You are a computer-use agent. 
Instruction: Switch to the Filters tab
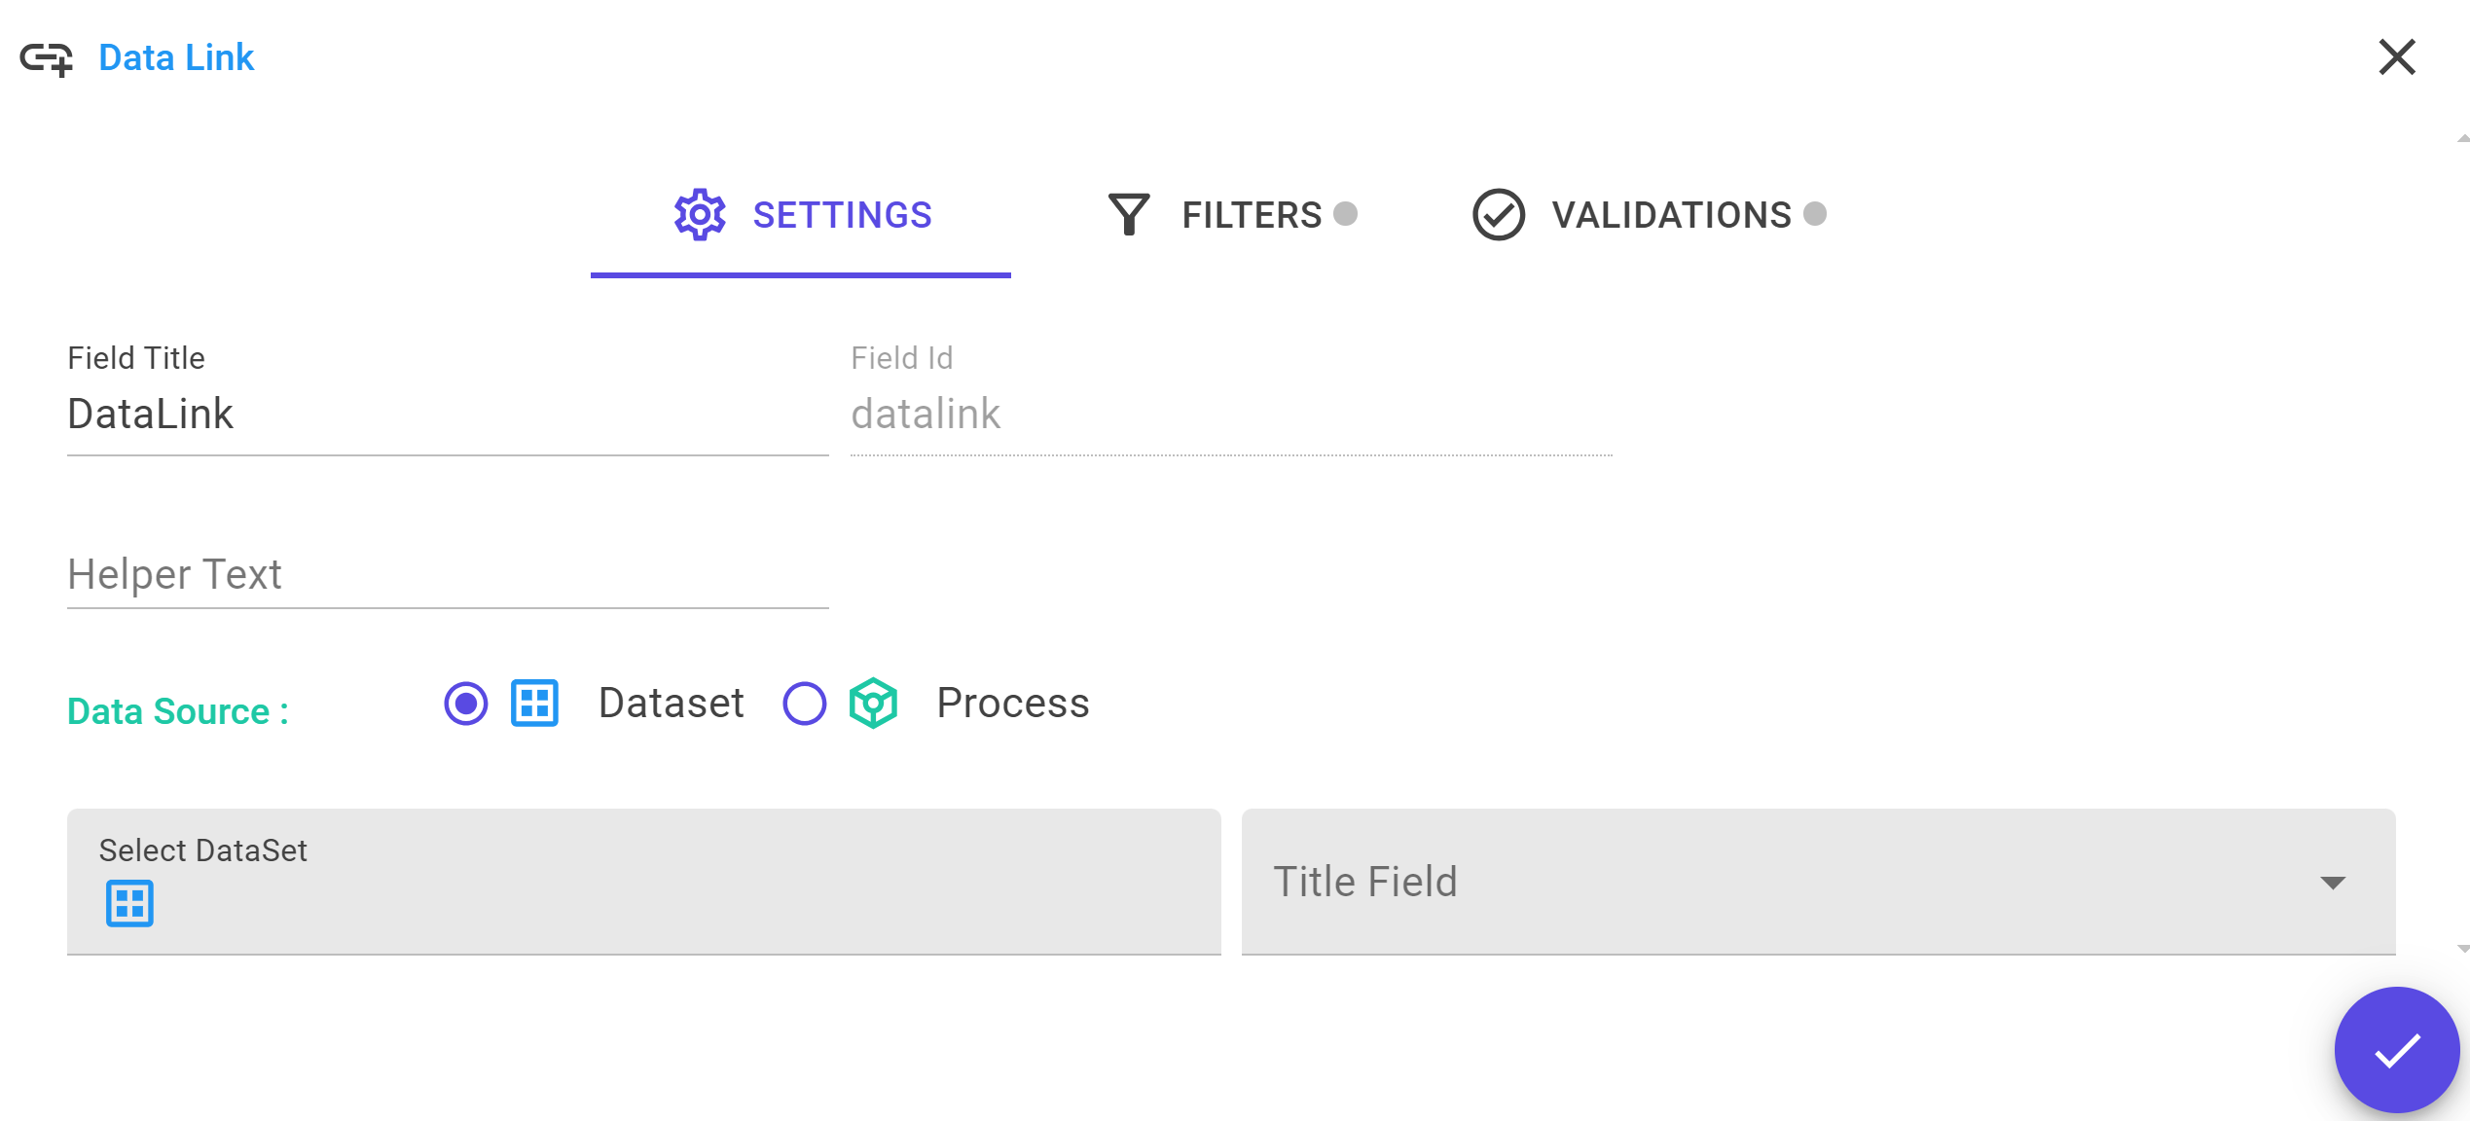tap(1233, 215)
